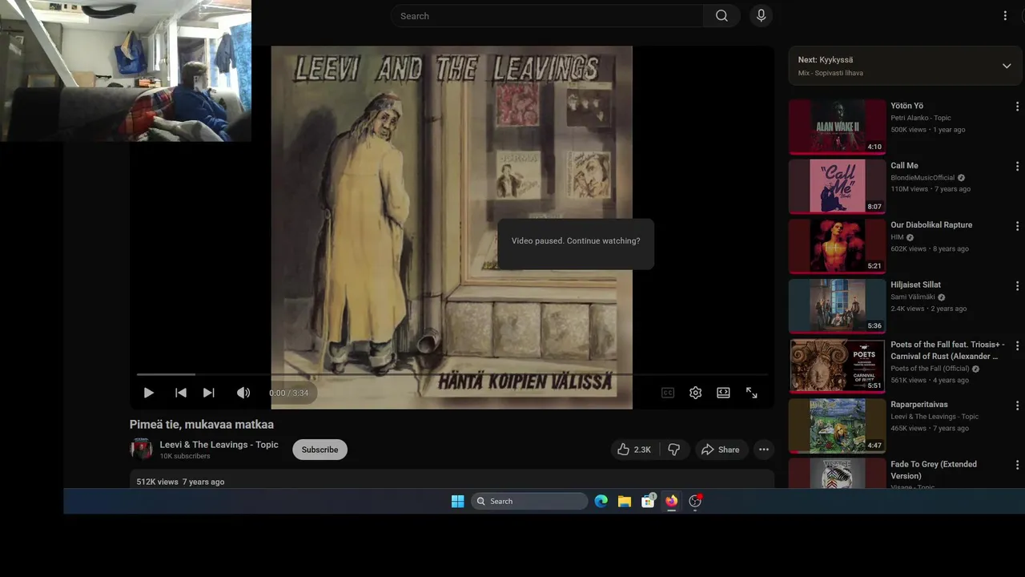Open the Call Me thumbnail
Screen dimensions: 1025x577
coord(837,187)
